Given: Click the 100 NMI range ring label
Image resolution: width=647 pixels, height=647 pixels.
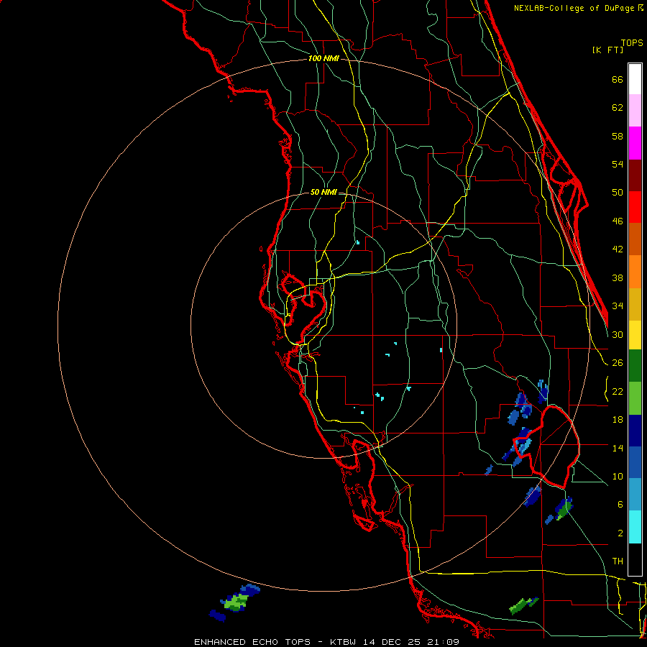Looking at the screenshot, I should (x=323, y=59).
